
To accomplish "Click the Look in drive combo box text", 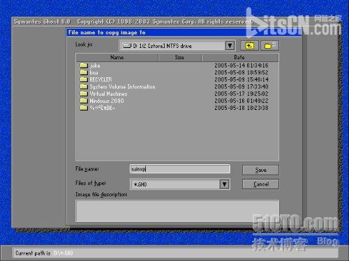I will [x=163, y=46].
